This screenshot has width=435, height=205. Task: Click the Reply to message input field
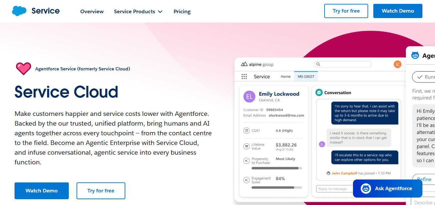click(x=333, y=189)
